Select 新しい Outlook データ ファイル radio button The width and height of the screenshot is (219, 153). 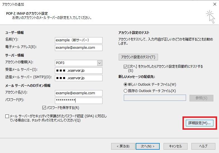click(125, 85)
